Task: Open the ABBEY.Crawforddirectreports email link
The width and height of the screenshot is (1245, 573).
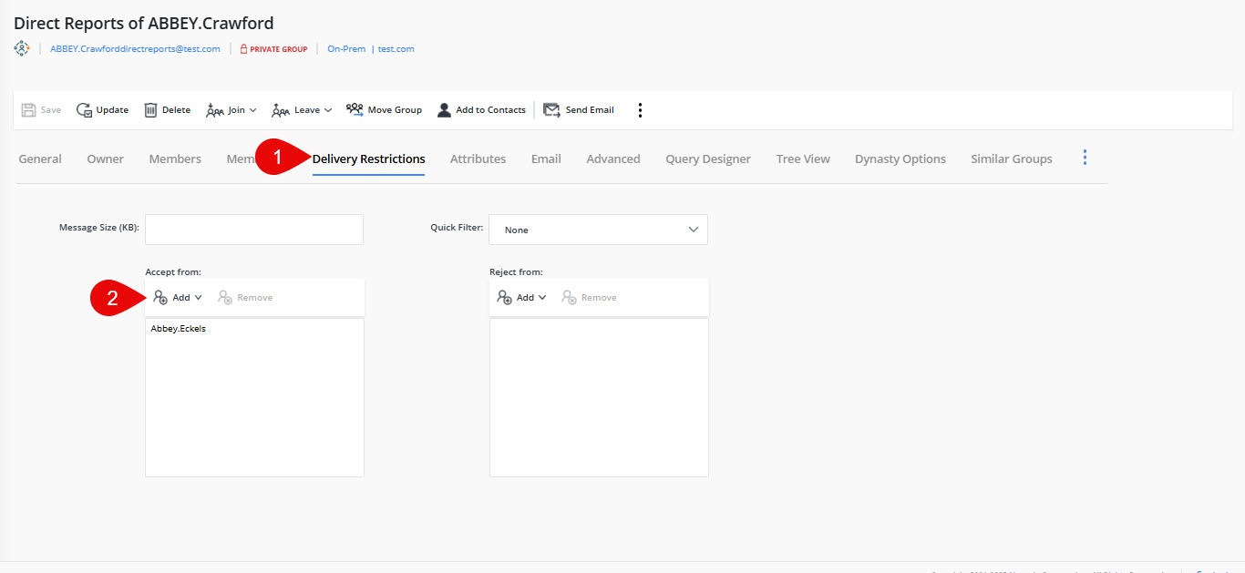Action: 135,48
